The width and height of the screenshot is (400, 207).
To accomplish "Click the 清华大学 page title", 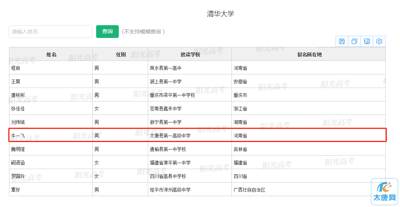I will (x=221, y=14).
